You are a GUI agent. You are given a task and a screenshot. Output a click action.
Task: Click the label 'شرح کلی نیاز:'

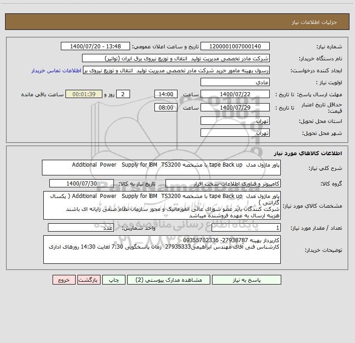click(325, 168)
